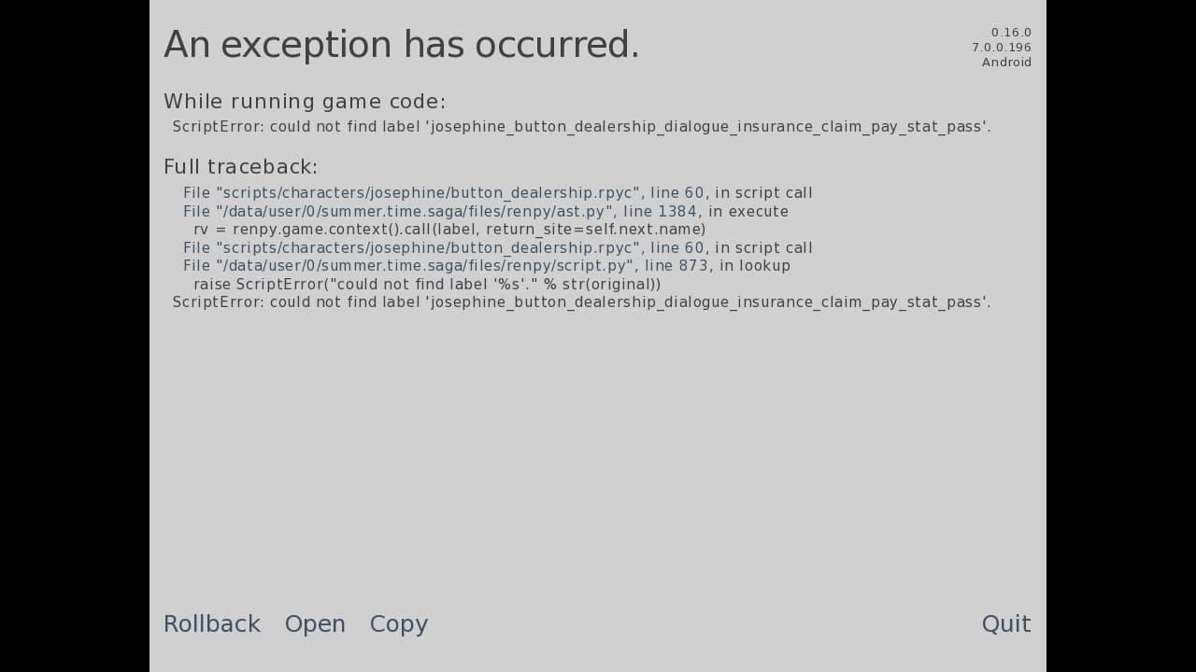Open the script.py line 873 file link
Screen dimensions: 1196x672
point(446,266)
